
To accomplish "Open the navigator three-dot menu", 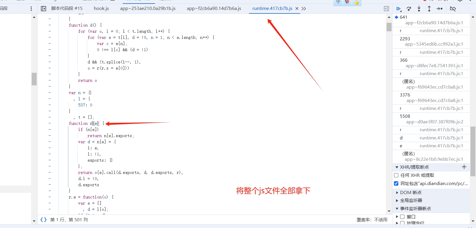I will tap(31, 8).
